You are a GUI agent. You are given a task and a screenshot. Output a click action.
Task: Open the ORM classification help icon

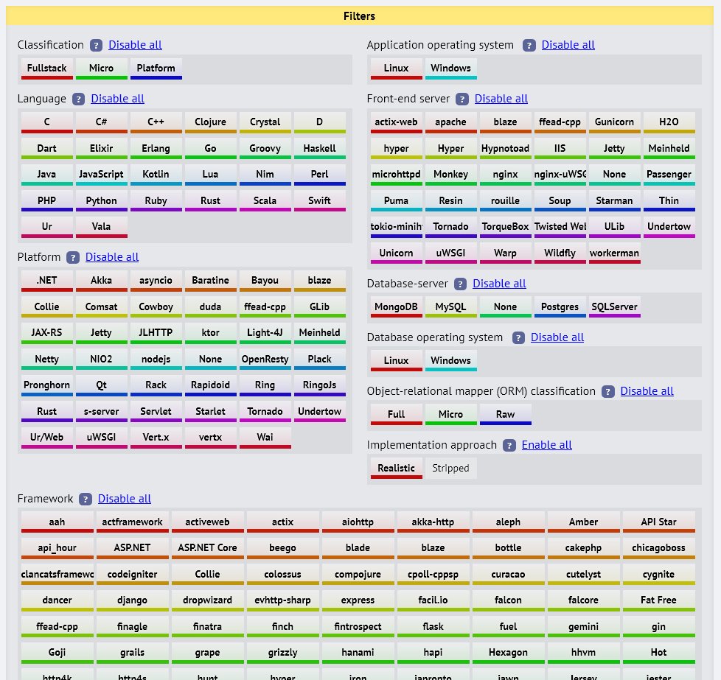coord(607,391)
